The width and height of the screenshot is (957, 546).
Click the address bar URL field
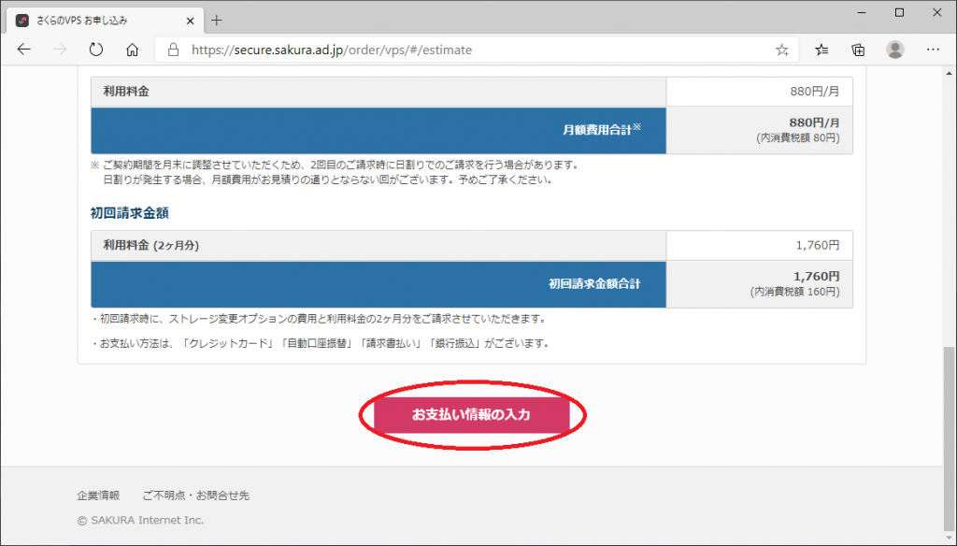(467, 50)
